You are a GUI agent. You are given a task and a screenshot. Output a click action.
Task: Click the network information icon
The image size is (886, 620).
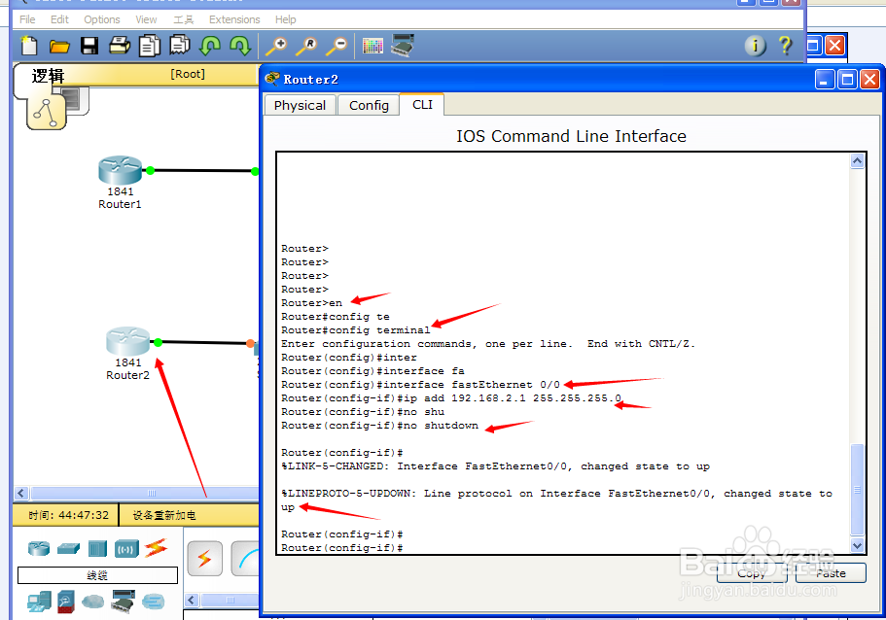755,46
